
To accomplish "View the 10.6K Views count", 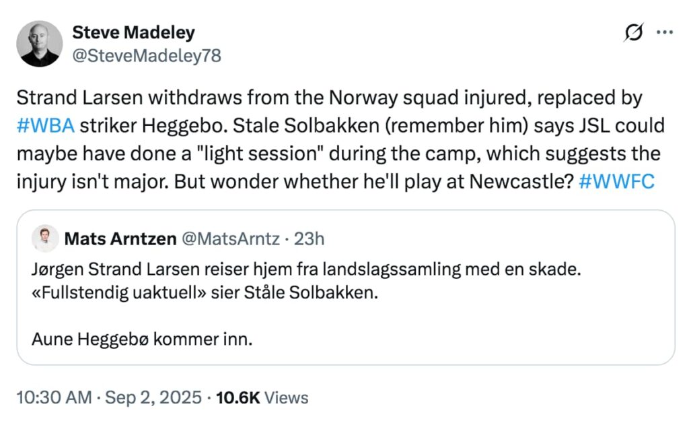I will (264, 397).
